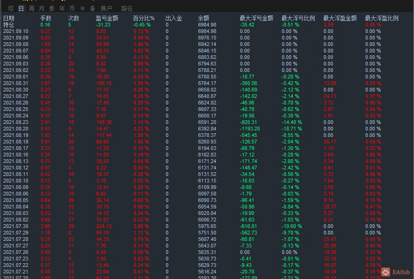414x279 pixels.
Task: Click the balance value 6131.52
Action: point(207,175)
